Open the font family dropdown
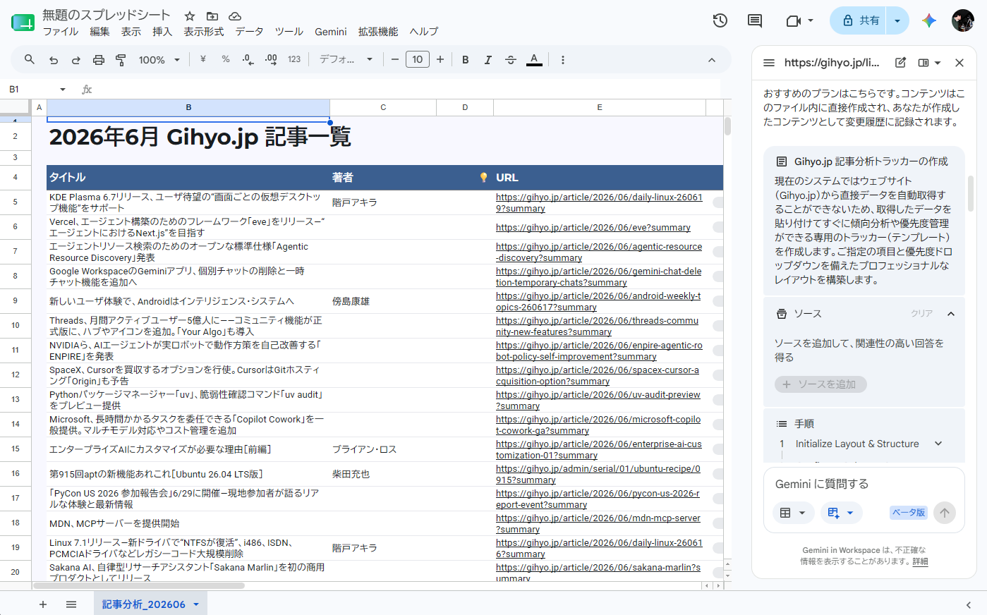Image resolution: width=987 pixels, height=615 pixels. coord(346,60)
